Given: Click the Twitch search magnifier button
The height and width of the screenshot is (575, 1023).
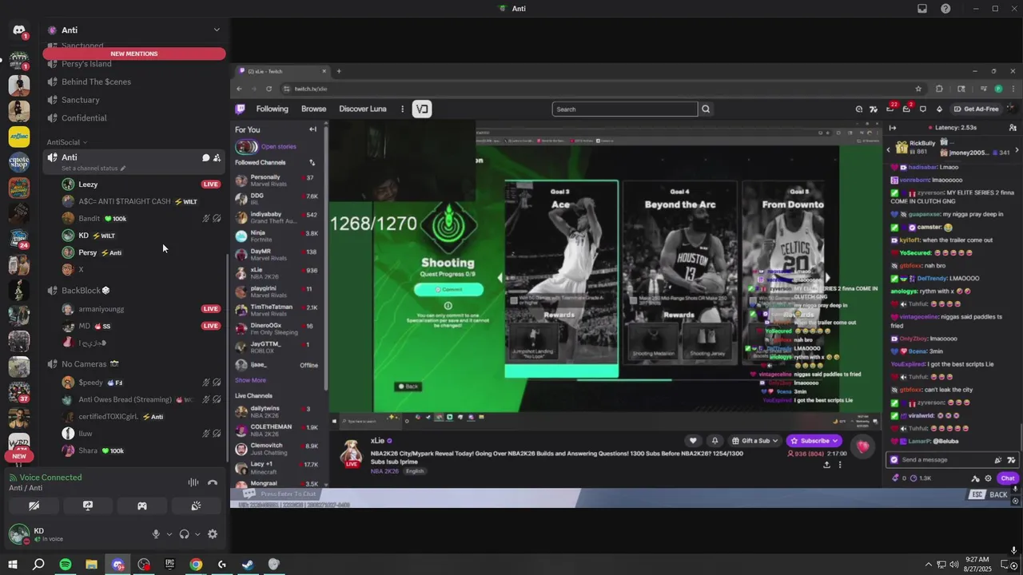Looking at the screenshot, I should click(x=706, y=109).
